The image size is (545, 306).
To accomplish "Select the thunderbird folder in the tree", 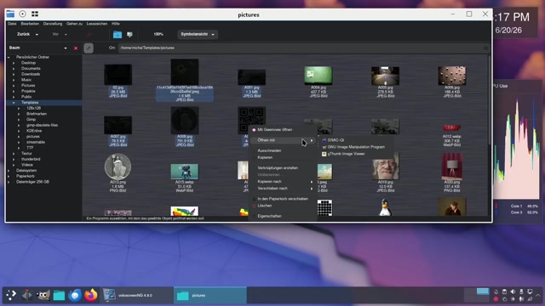I will click(31, 159).
